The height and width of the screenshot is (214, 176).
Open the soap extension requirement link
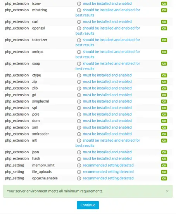coord(108,66)
